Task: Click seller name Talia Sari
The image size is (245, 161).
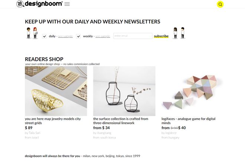Action: point(33,133)
